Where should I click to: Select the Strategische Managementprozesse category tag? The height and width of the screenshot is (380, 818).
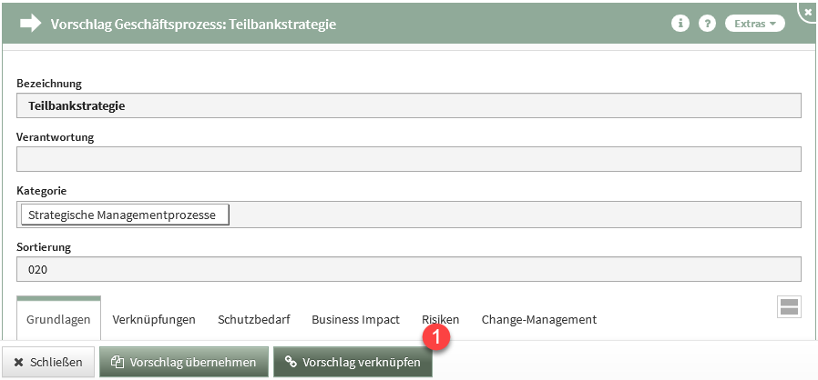click(x=124, y=215)
